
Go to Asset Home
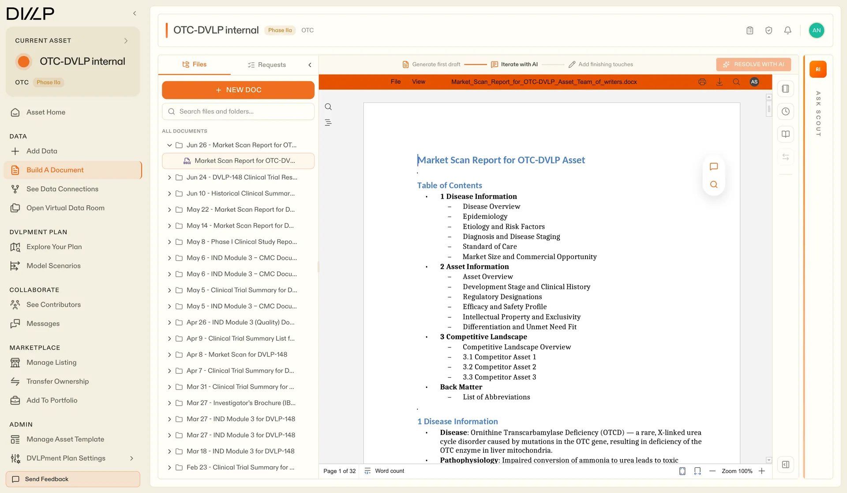[73, 113]
